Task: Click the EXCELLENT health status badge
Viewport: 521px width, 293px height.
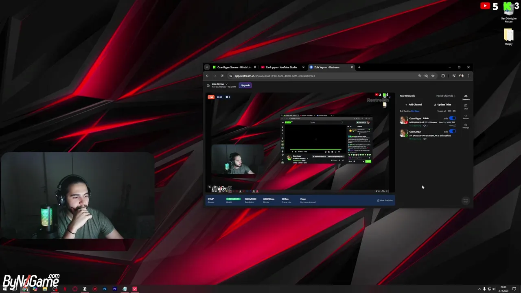Action: 233,199
